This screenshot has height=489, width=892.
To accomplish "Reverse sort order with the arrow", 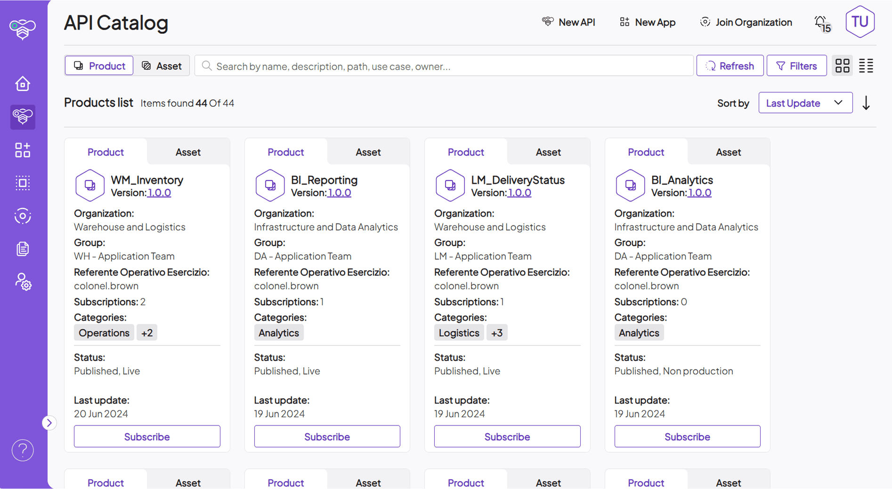I will pos(866,103).
